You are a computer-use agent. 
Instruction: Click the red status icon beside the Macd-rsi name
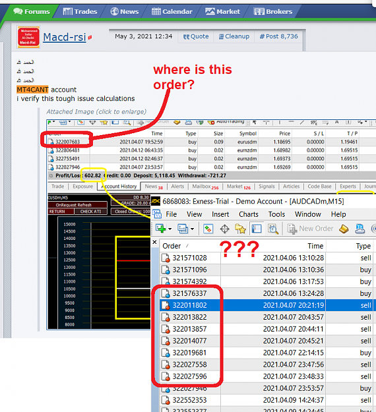click(90, 38)
